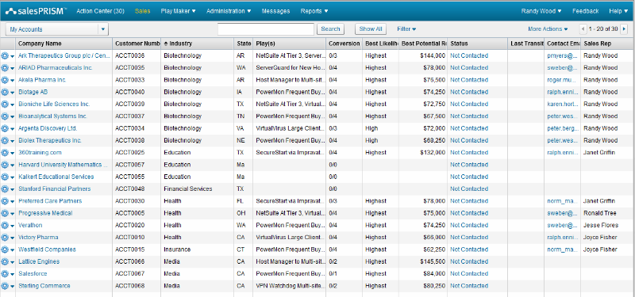Expand the More Actions menu
The width and height of the screenshot is (635, 297).
point(548,29)
